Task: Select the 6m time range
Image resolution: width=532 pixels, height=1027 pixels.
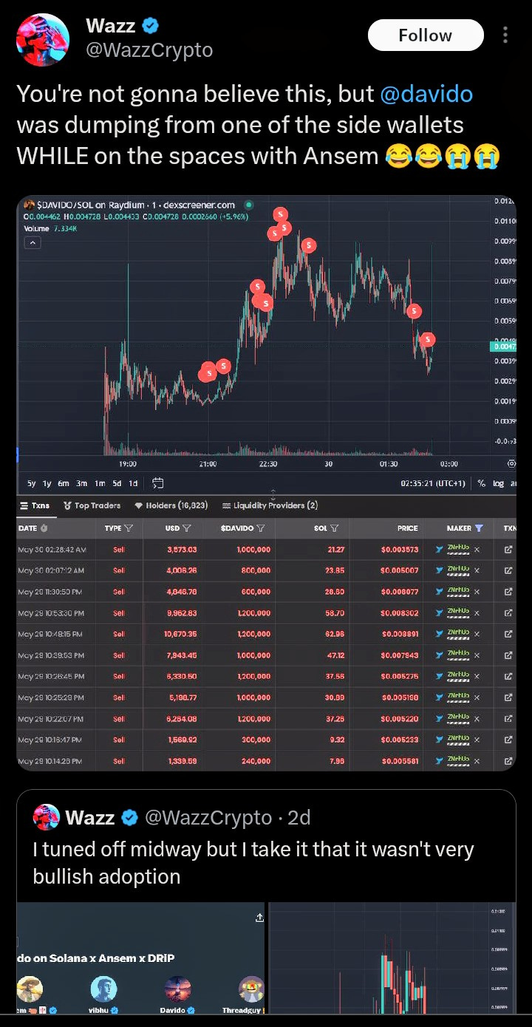Action: (x=64, y=483)
